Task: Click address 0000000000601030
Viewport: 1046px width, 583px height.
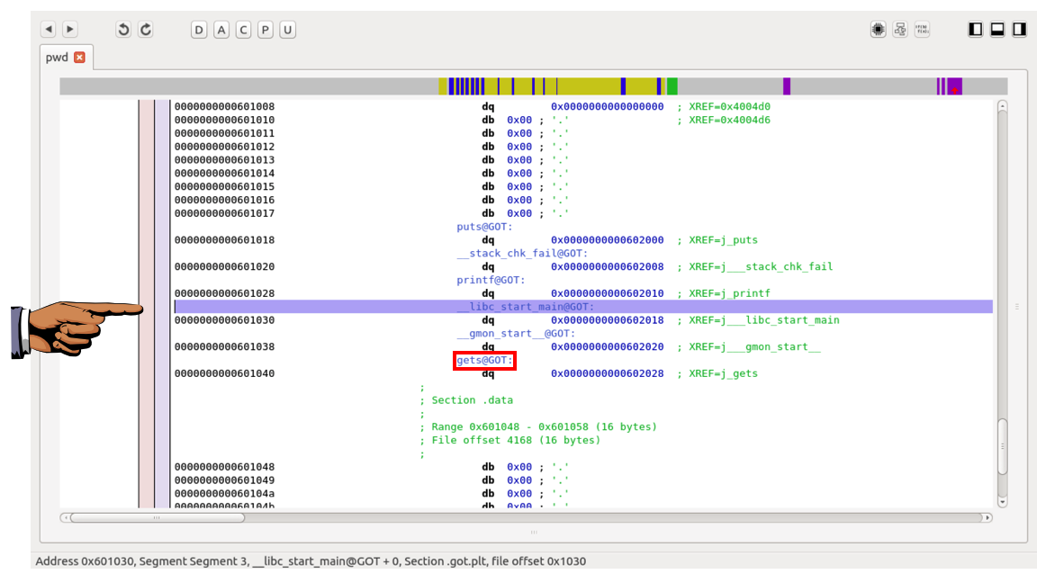Action: (225, 320)
